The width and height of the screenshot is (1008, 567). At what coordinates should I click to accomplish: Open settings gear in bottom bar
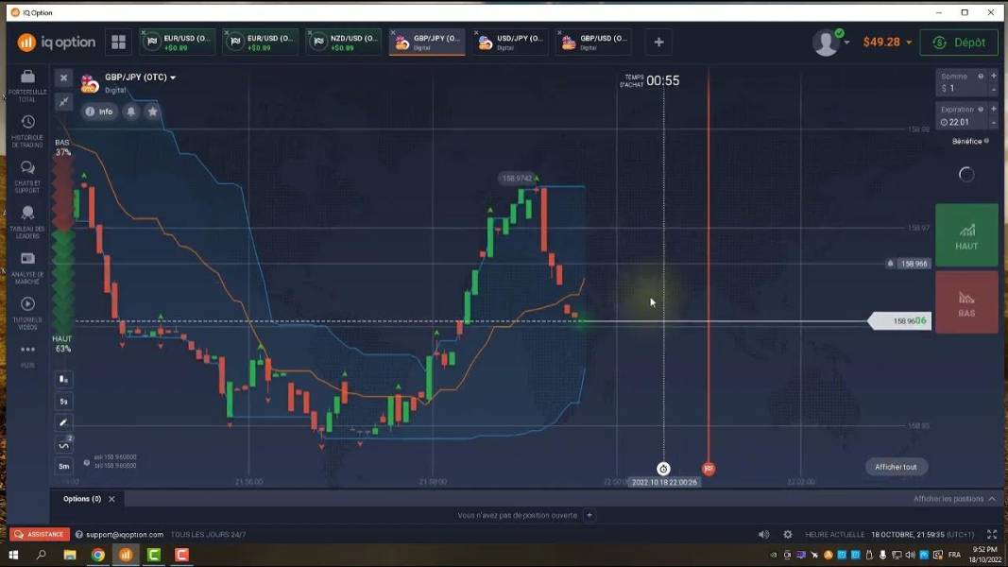coord(788,534)
